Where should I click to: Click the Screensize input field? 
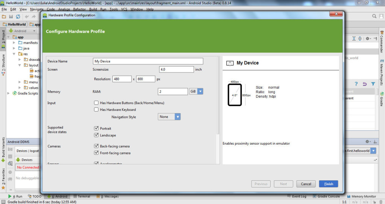[x=177, y=70]
